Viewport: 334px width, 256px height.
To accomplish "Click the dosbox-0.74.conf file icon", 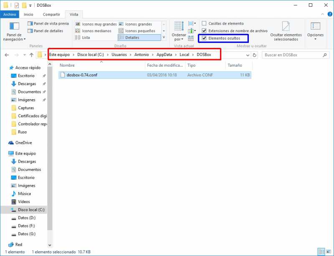I will (62, 75).
